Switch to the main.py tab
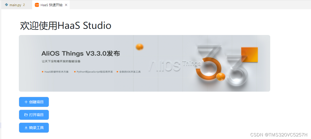 15,5
